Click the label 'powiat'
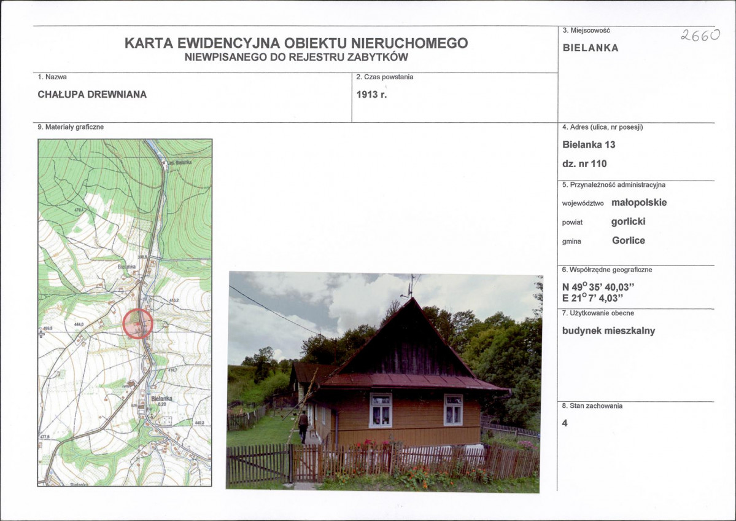The image size is (736, 521). [572, 222]
